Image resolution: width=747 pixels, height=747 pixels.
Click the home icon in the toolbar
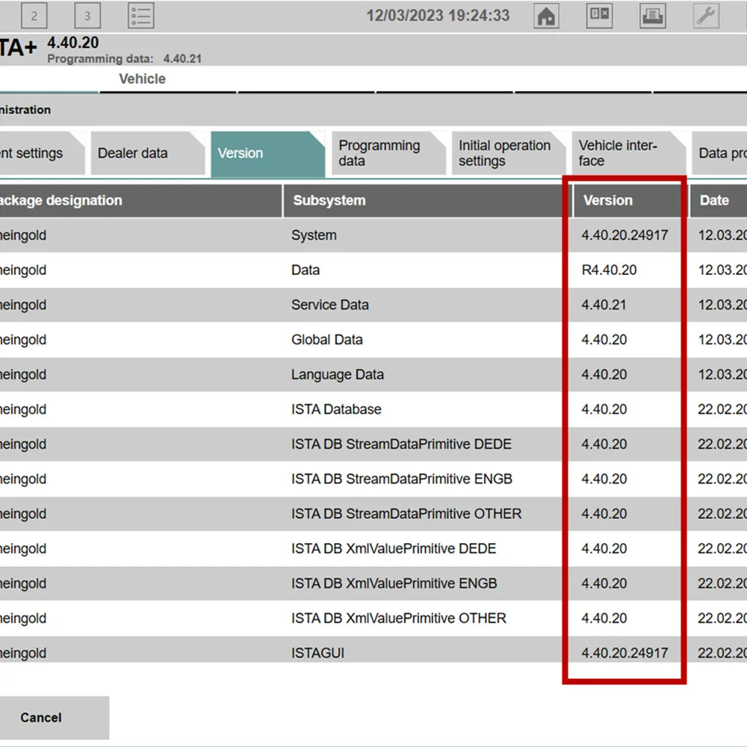coord(546,15)
